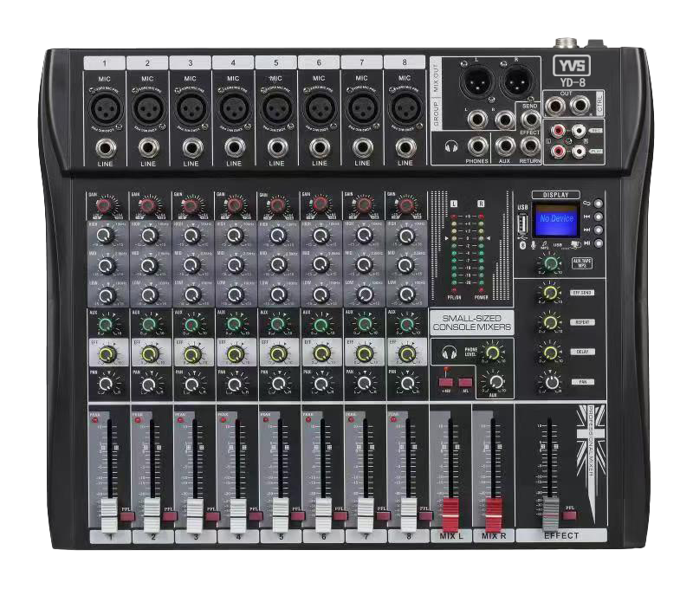
Task: Click the red MIX L fader
Action: click(x=450, y=515)
